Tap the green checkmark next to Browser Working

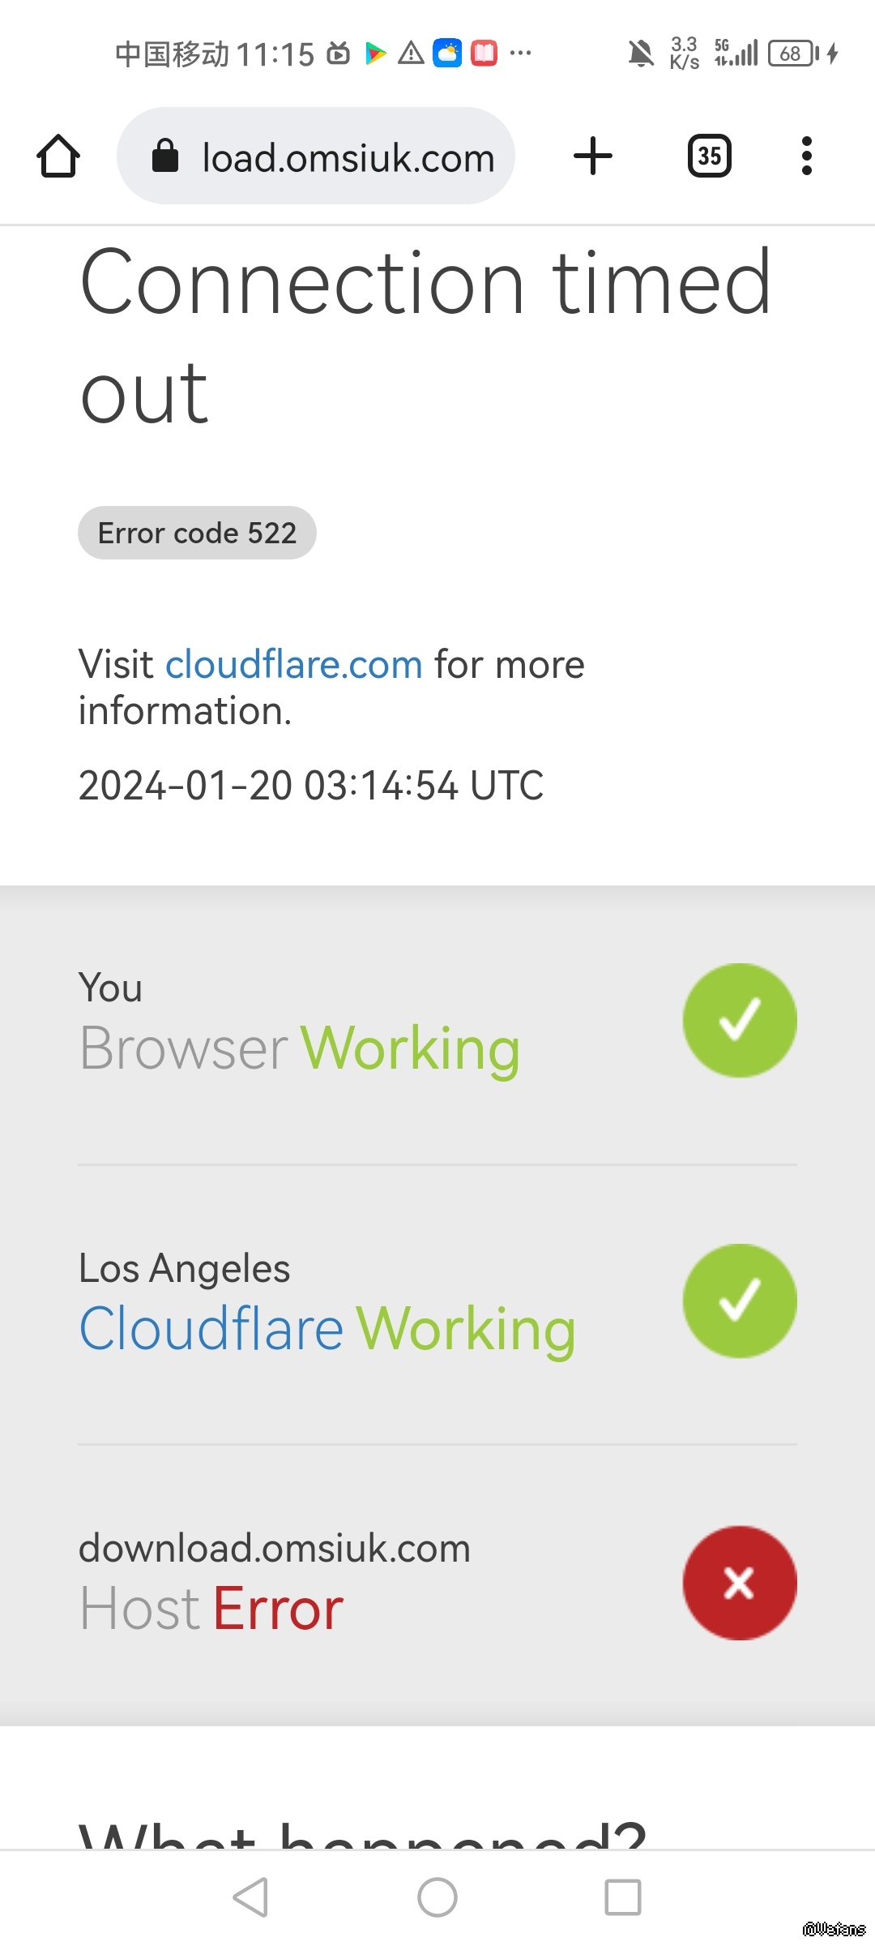(739, 1020)
